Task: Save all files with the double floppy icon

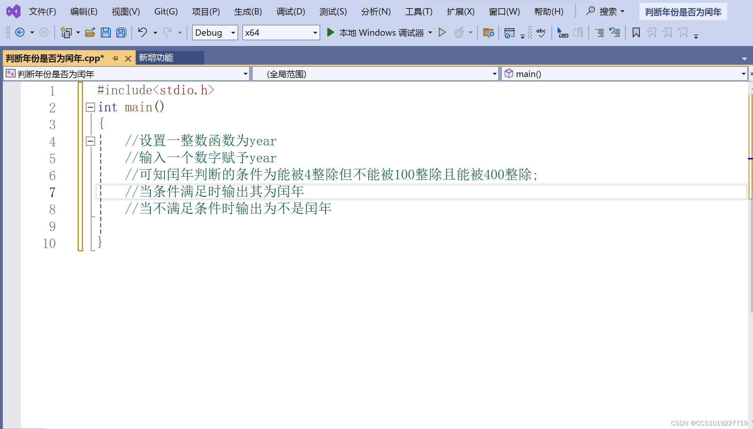Action: [121, 33]
